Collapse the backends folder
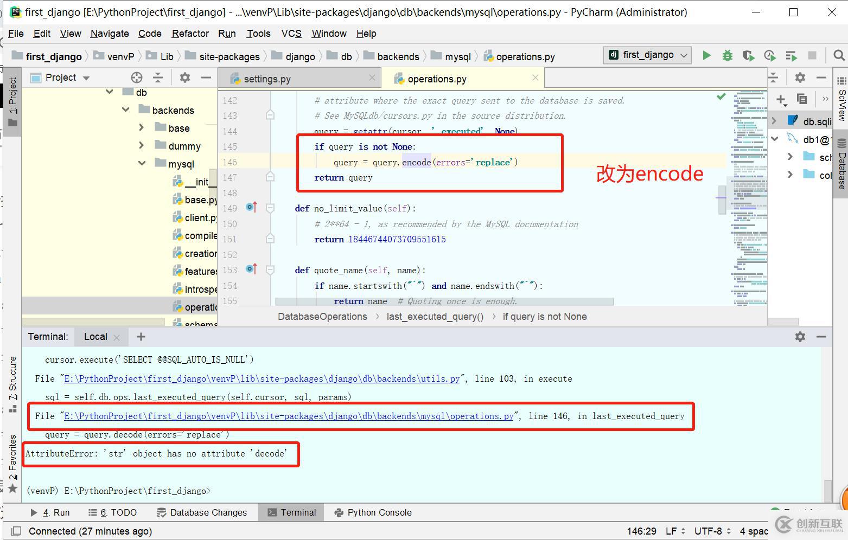 coord(126,110)
